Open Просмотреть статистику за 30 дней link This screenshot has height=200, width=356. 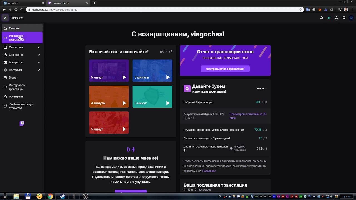[x=248, y=116]
